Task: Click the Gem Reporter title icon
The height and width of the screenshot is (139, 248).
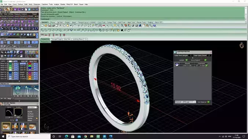Action: [x=175, y=52]
